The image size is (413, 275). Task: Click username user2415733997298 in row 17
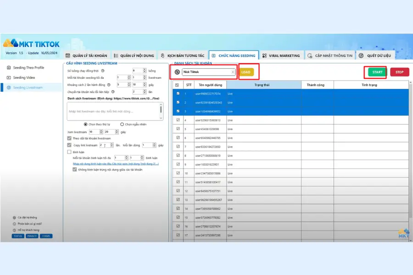(208, 235)
